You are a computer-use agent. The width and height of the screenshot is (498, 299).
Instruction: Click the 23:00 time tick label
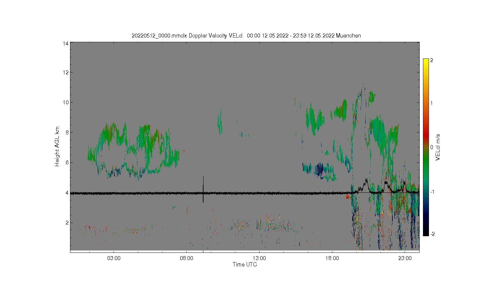point(405,258)
